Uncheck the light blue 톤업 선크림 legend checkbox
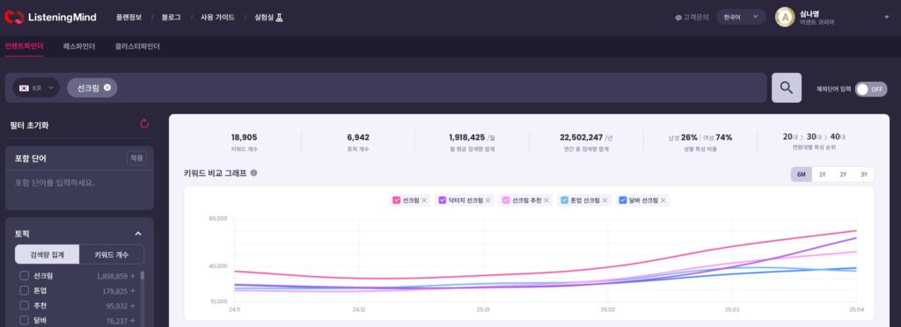 click(x=564, y=200)
